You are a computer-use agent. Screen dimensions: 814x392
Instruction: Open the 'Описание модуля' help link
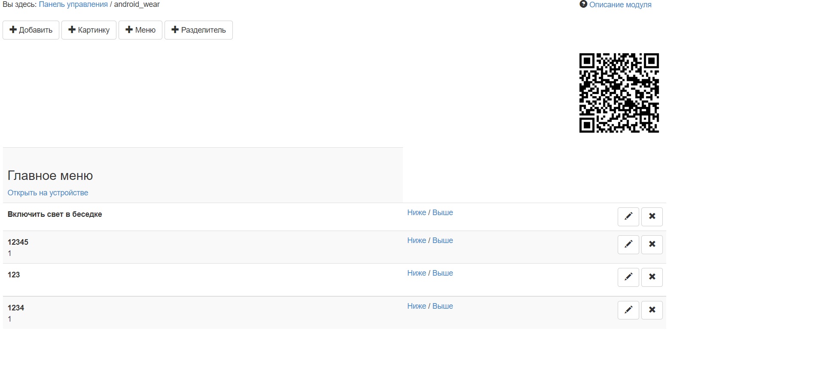coord(620,5)
